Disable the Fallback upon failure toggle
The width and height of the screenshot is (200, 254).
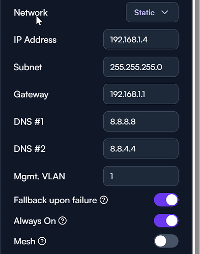point(166,200)
